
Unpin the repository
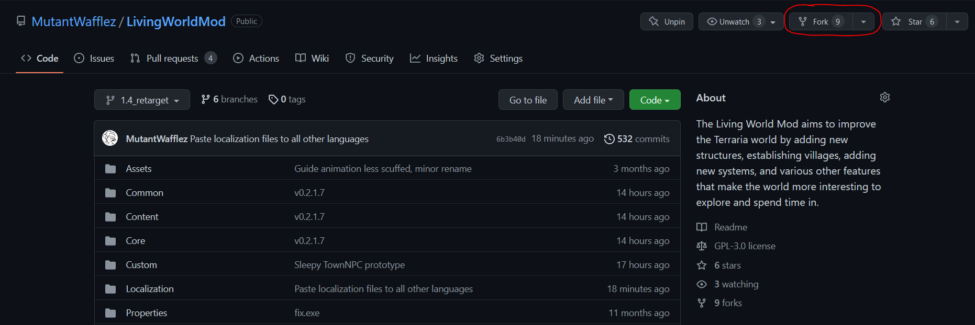(x=667, y=21)
